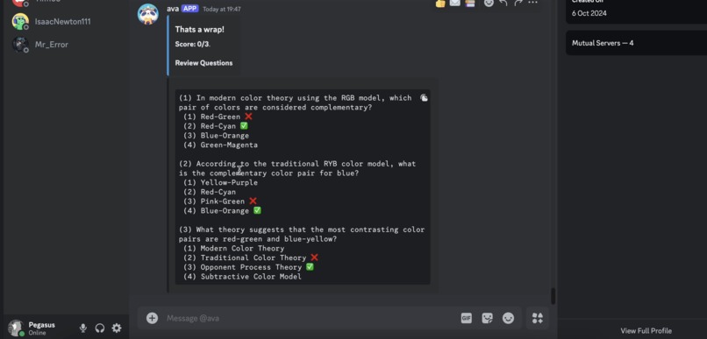Click the chat scrollbar thumb
This screenshot has width=707, height=339.
tap(553, 296)
